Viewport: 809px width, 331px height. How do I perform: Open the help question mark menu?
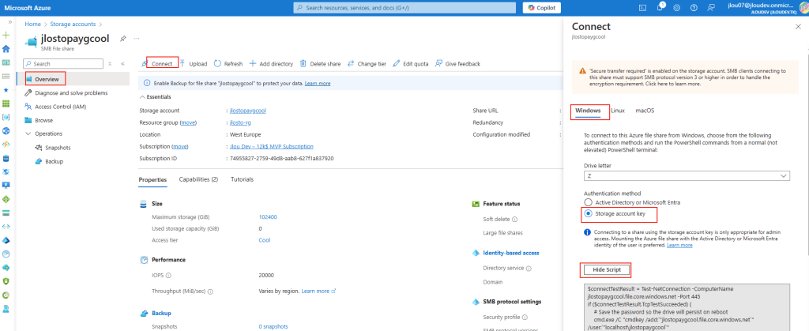[694, 8]
